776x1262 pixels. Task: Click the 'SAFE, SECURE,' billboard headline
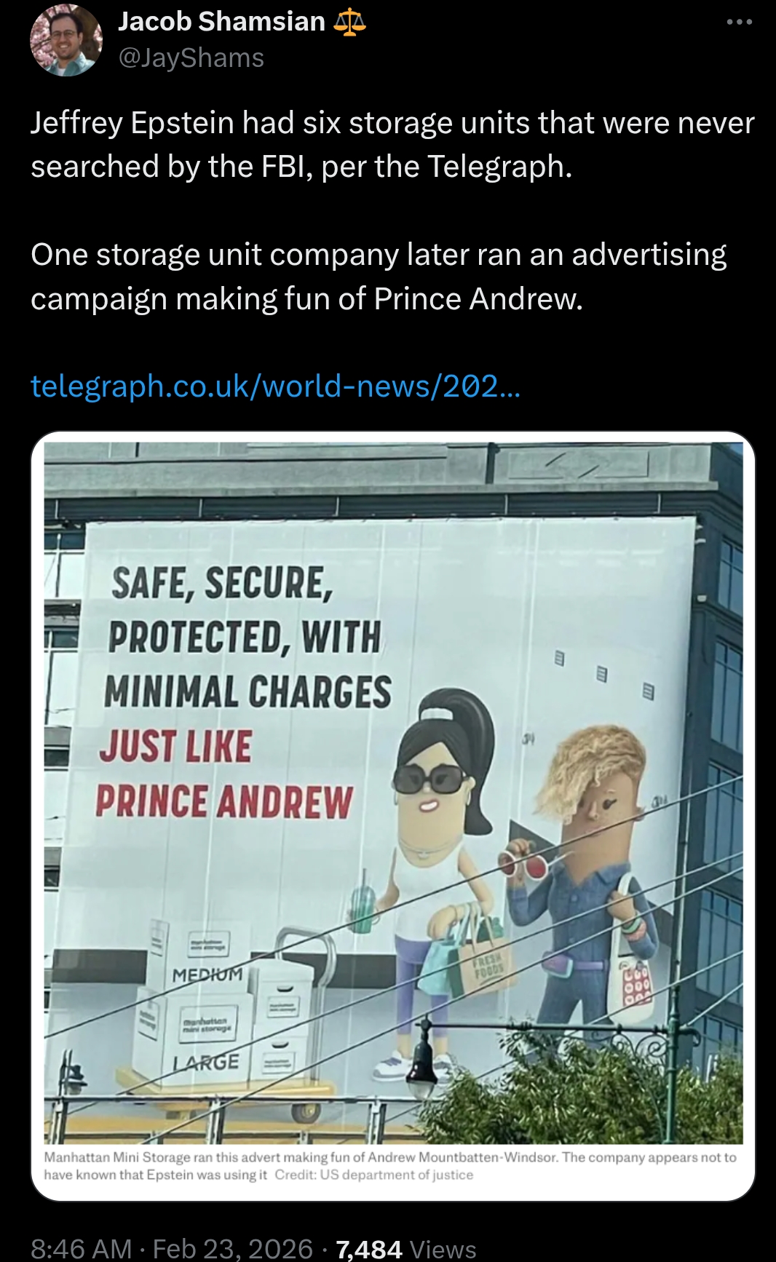point(222,583)
